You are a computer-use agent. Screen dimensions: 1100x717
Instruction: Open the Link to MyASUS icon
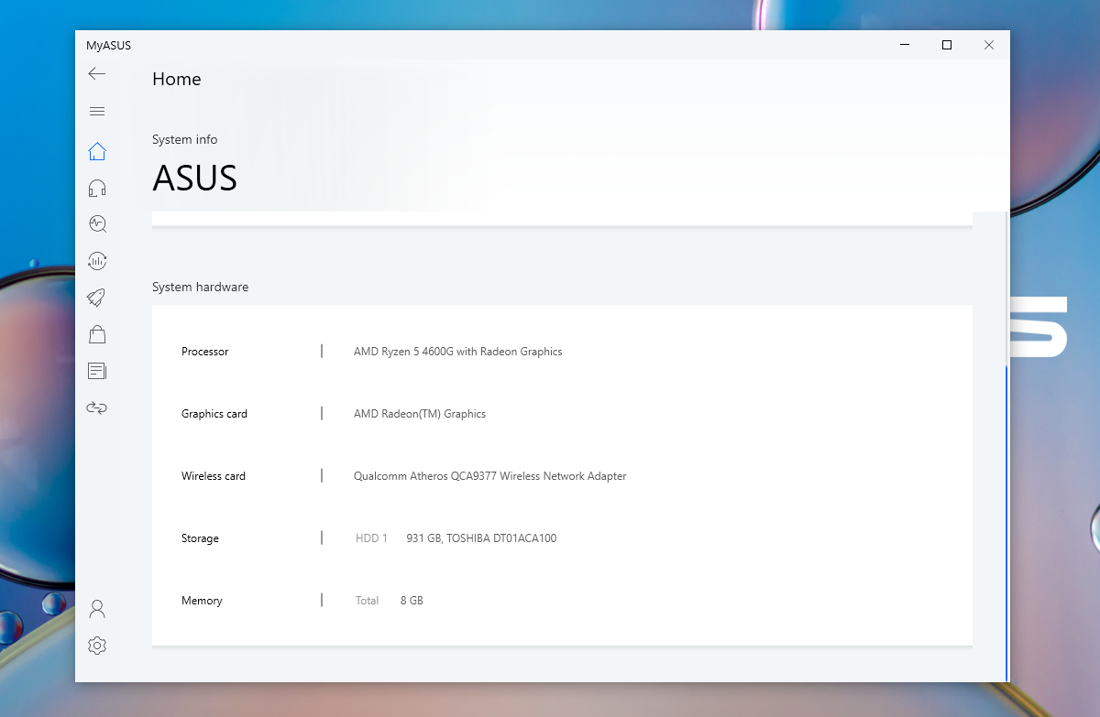[x=97, y=407]
